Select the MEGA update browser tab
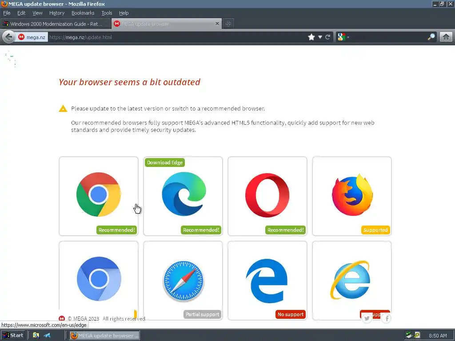455x341 pixels. point(166,24)
